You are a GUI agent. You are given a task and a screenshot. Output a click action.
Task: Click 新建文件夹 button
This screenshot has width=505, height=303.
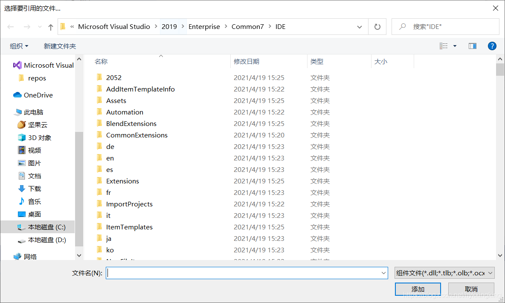[x=60, y=46]
